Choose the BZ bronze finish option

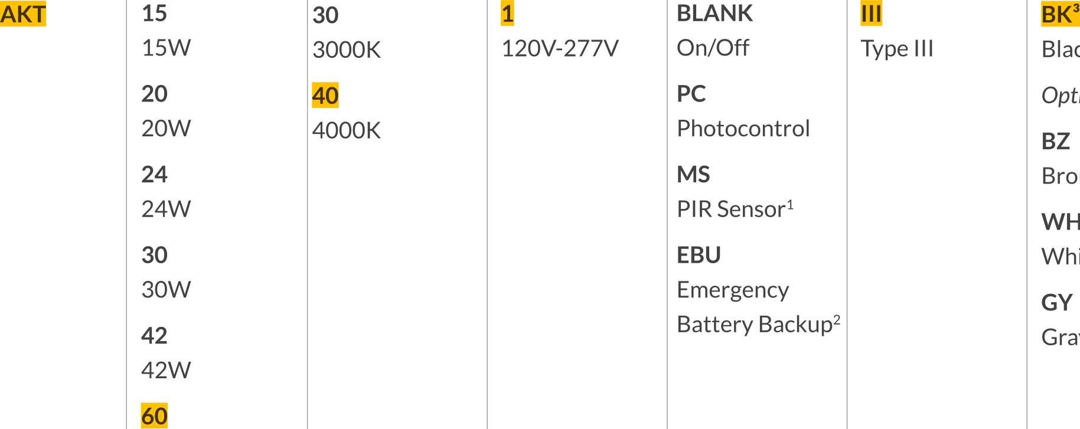click(x=1056, y=142)
